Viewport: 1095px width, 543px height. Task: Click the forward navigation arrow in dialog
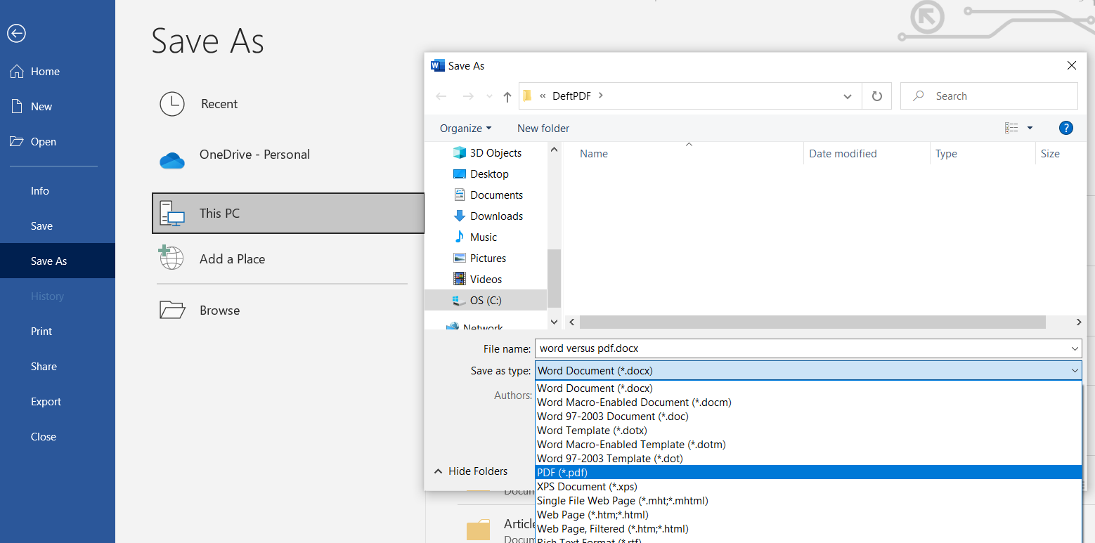pyautogui.click(x=468, y=96)
